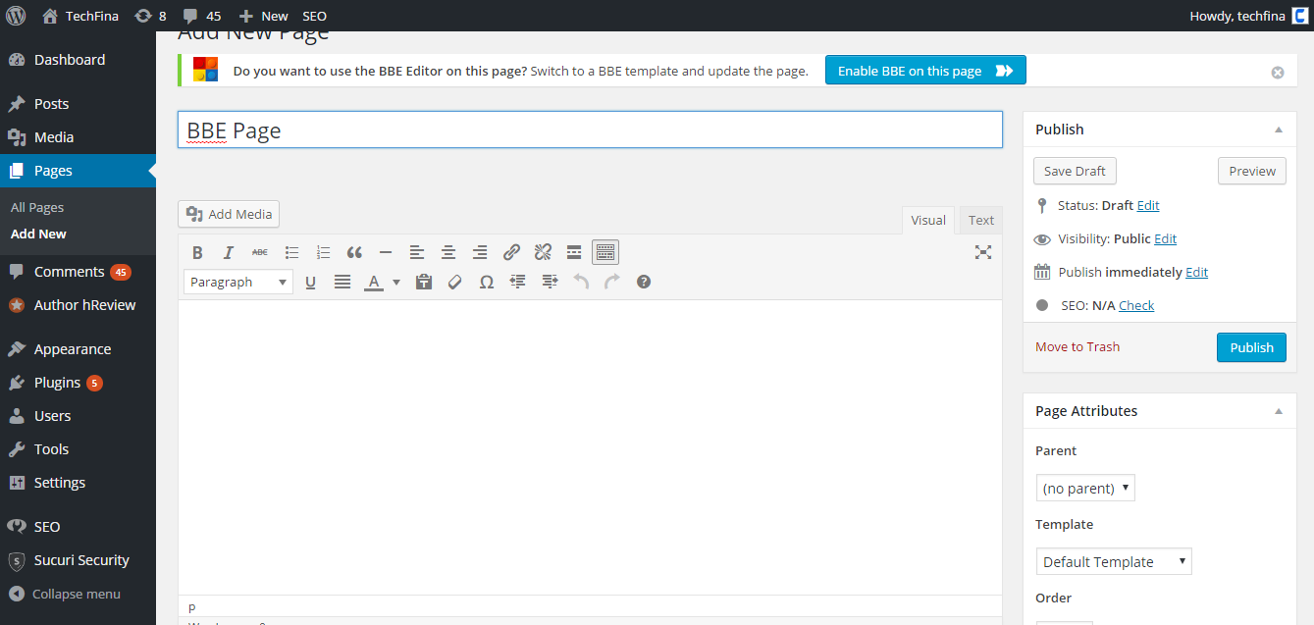Image resolution: width=1314 pixels, height=625 pixels.
Task: Increase indent
Action: pyautogui.click(x=550, y=282)
